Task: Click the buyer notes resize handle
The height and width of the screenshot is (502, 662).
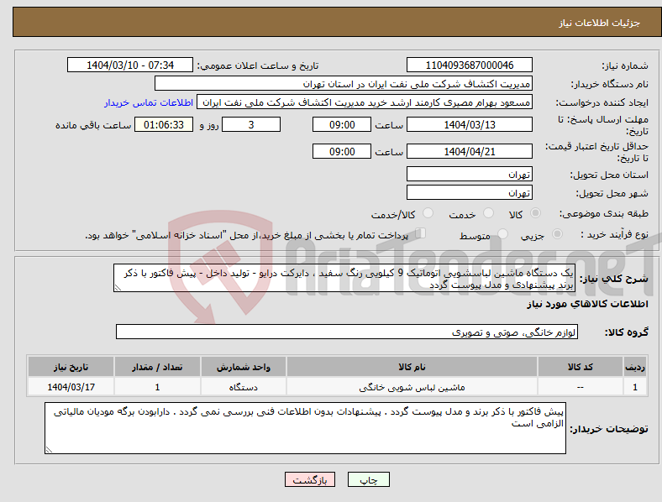Action: coord(49,450)
